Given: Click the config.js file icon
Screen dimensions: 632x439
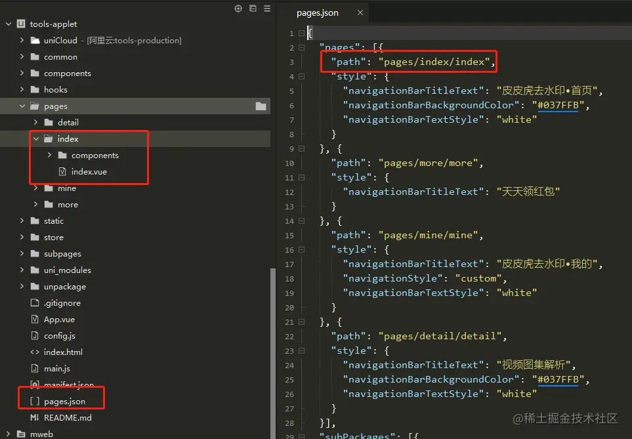Looking at the screenshot, I should [35, 336].
